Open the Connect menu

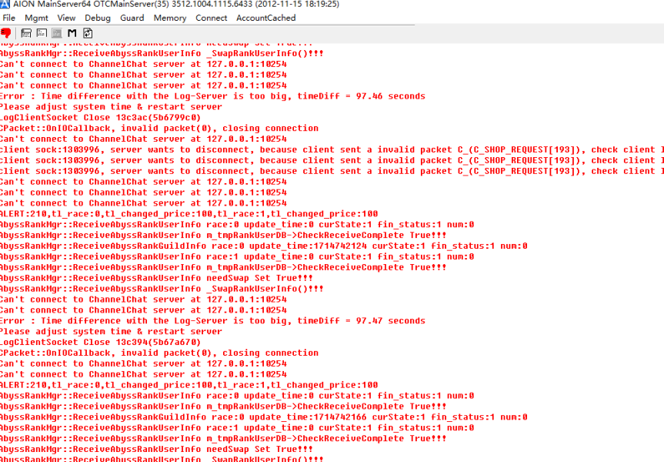[x=211, y=18]
